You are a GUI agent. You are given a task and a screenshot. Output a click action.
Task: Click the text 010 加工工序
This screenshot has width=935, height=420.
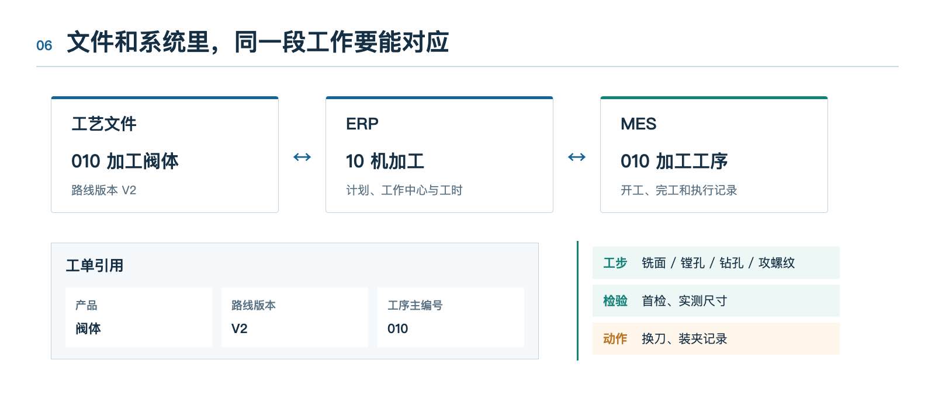pos(674,161)
